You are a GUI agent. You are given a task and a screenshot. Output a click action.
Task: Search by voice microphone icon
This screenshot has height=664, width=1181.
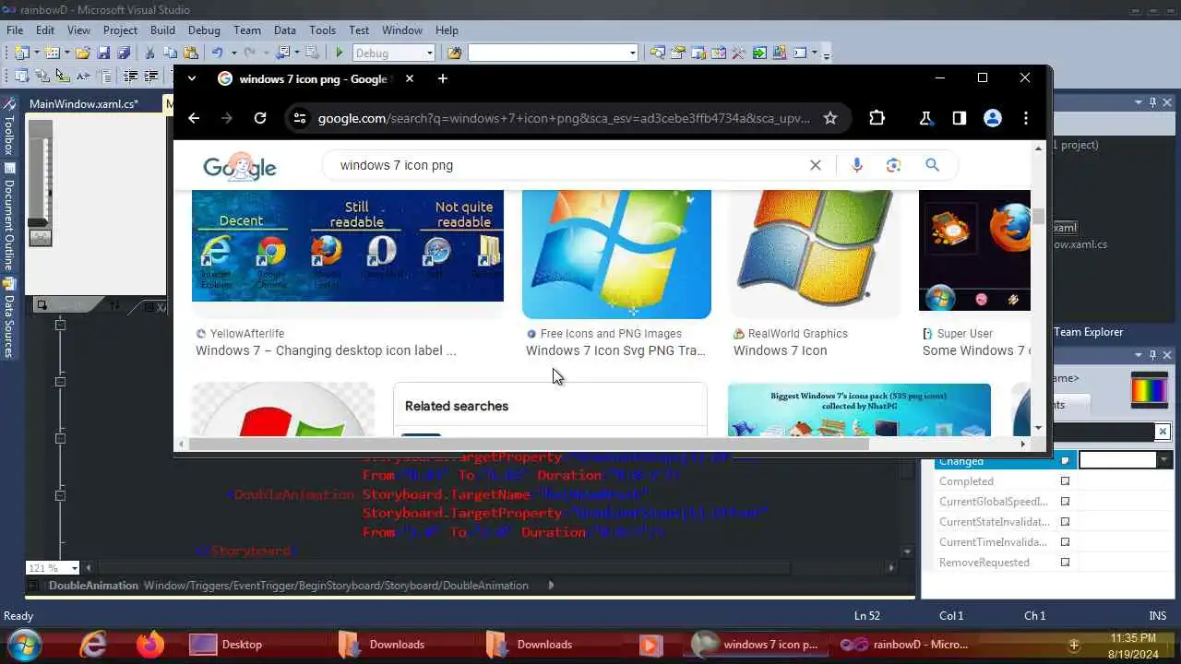tap(857, 165)
